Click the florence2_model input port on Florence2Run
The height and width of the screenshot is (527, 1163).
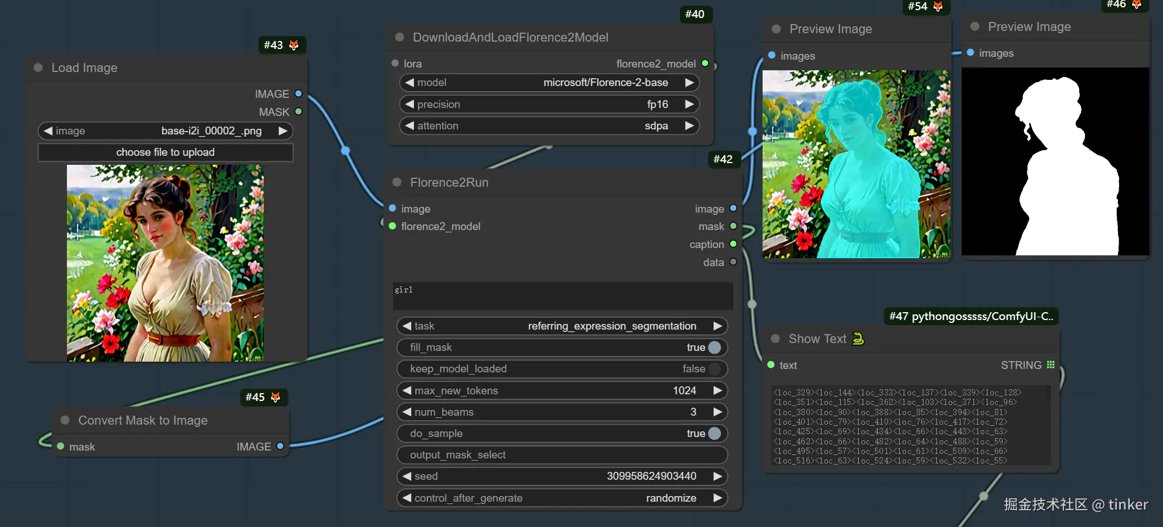393,226
